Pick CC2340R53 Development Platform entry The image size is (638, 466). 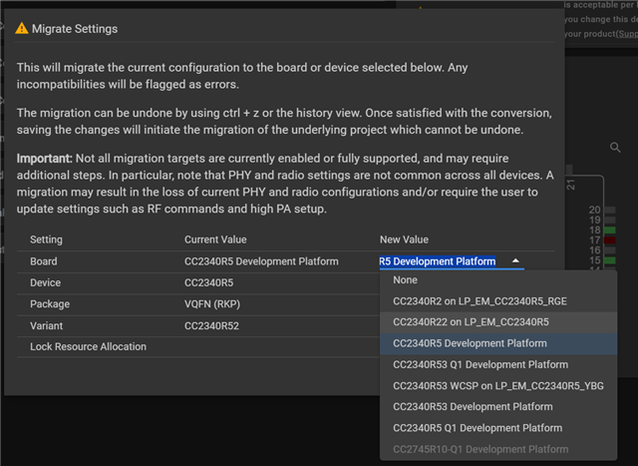click(473, 406)
